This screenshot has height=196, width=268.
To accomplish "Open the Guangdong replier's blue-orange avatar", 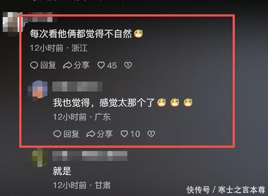I will click(38, 90).
